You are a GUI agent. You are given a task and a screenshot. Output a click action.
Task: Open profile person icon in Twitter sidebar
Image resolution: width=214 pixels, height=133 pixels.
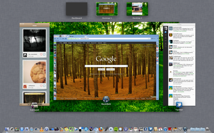(x=166, y=43)
